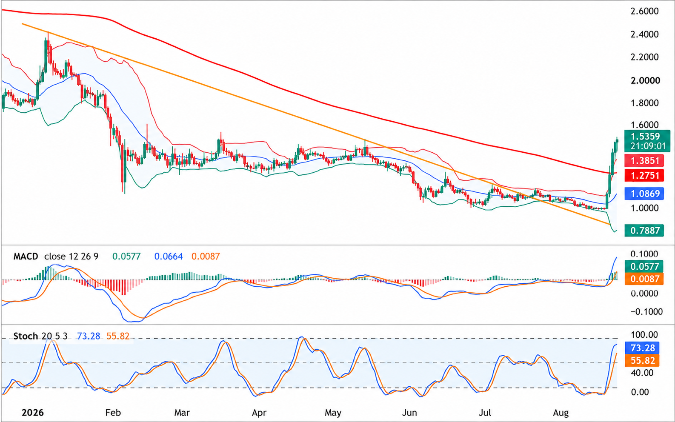Click the 0.1000 MACD axis label
The height and width of the screenshot is (422, 675).
pyautogui.click(x=644, y=254)
